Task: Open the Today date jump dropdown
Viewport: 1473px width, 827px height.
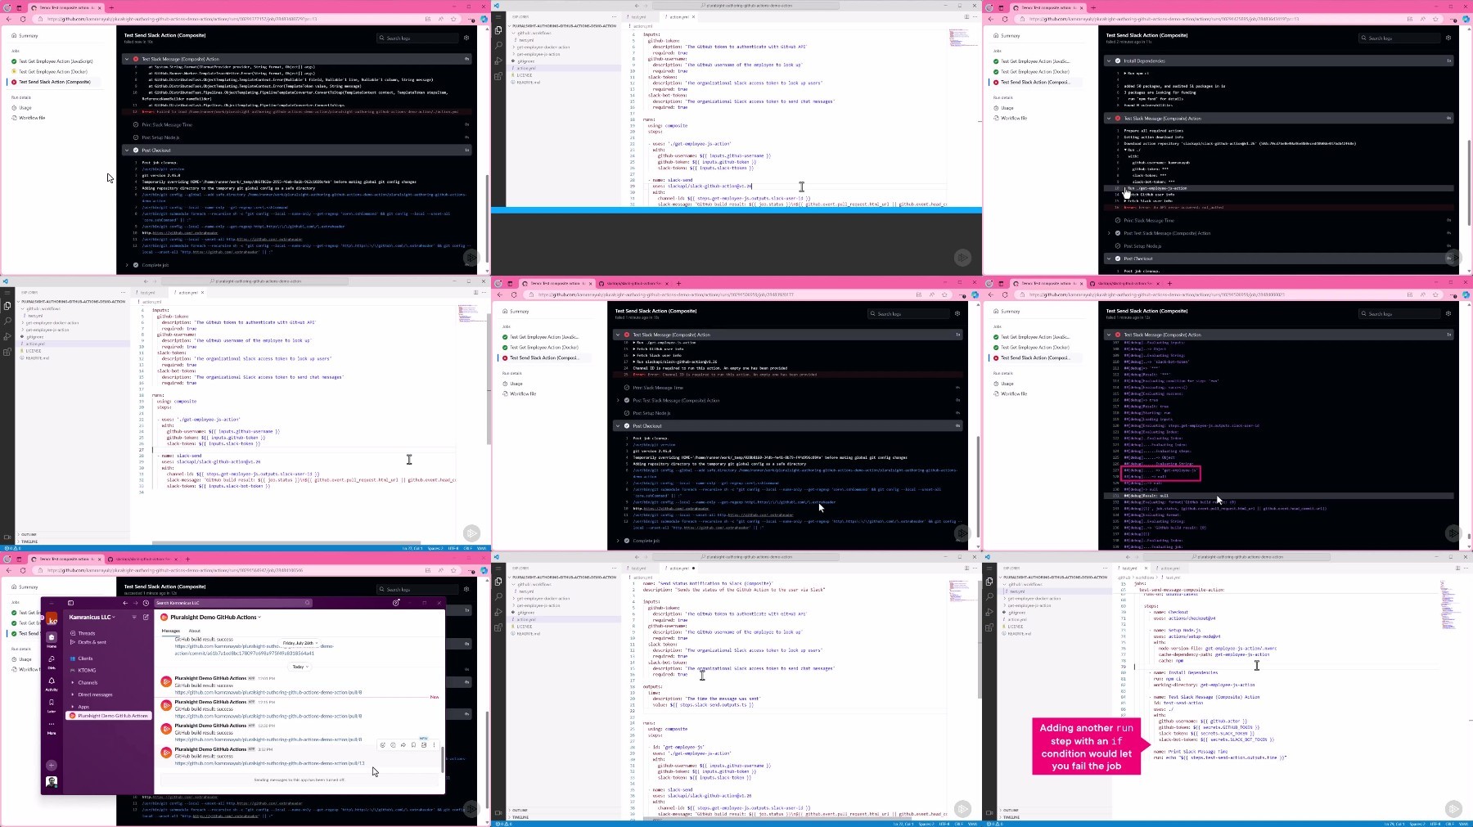Action: (300, 667)
